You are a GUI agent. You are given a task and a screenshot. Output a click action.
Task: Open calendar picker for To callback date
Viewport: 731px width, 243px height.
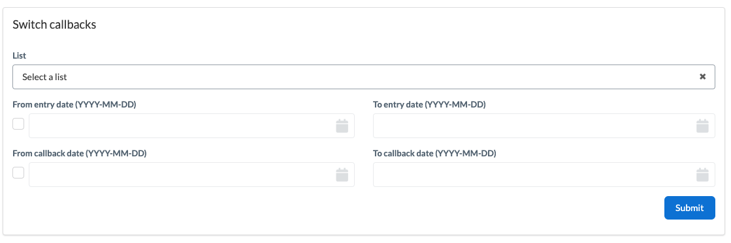[x=702, y=175]
